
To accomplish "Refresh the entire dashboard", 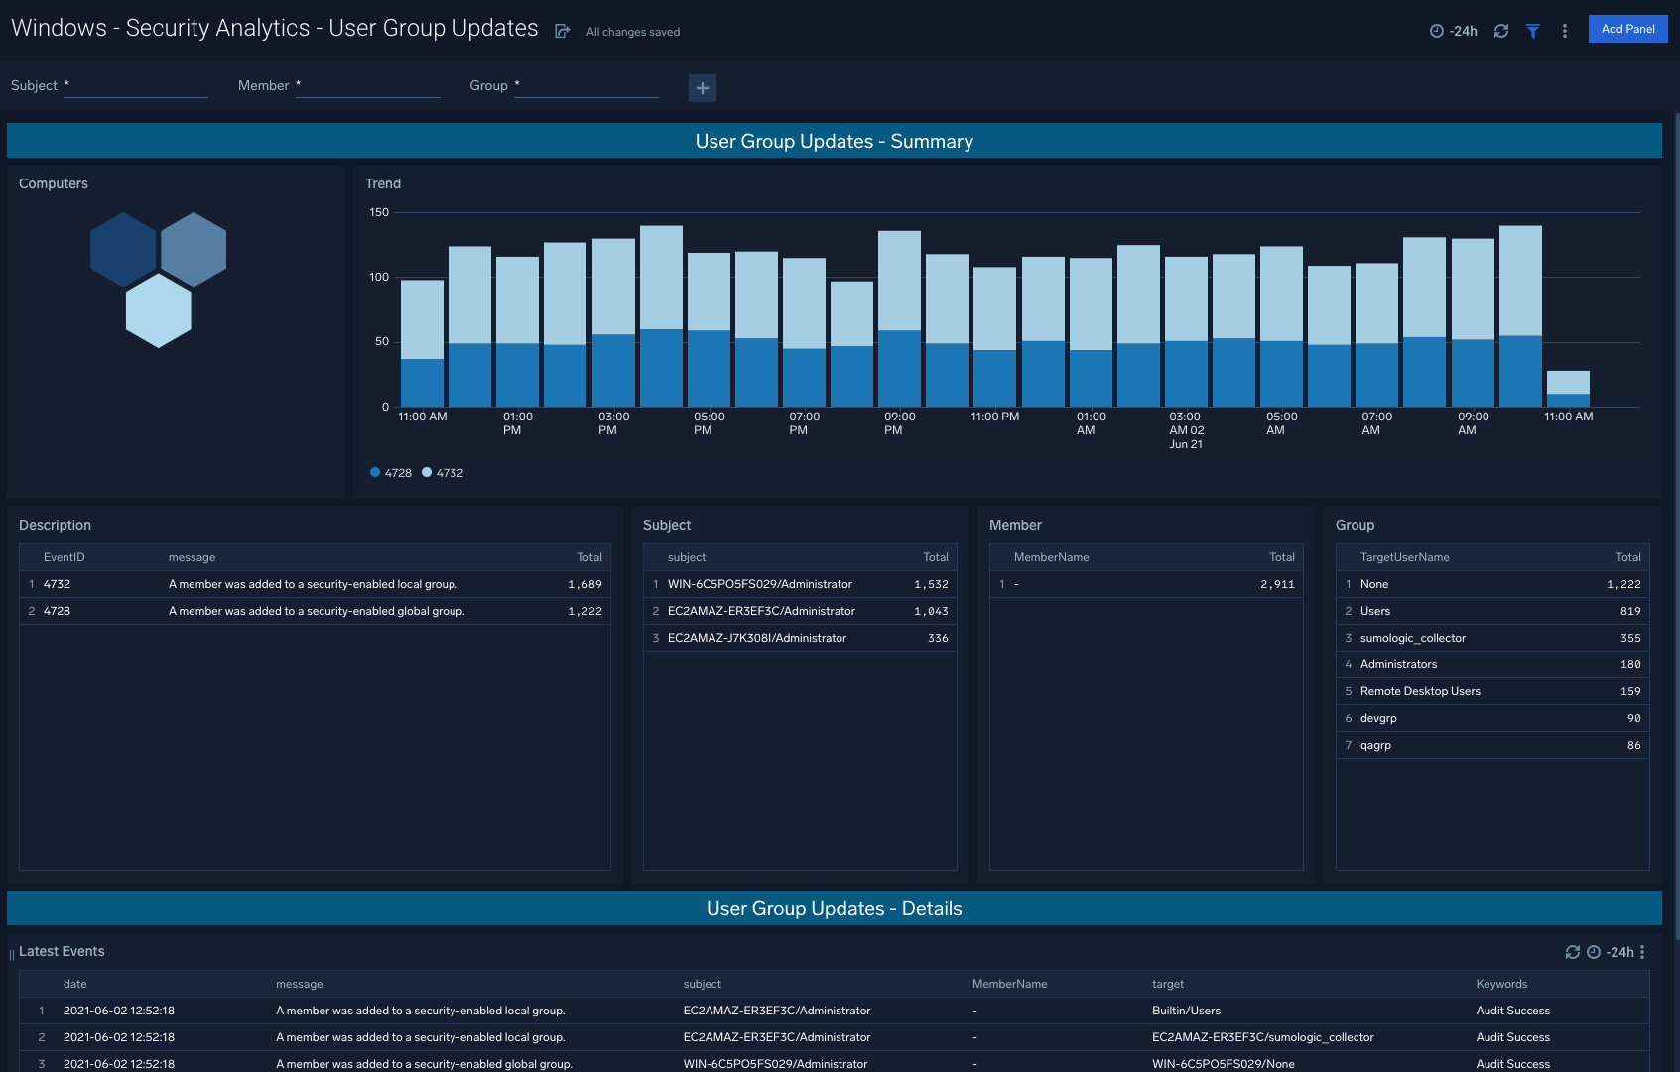I will (x=1500, y=31).
